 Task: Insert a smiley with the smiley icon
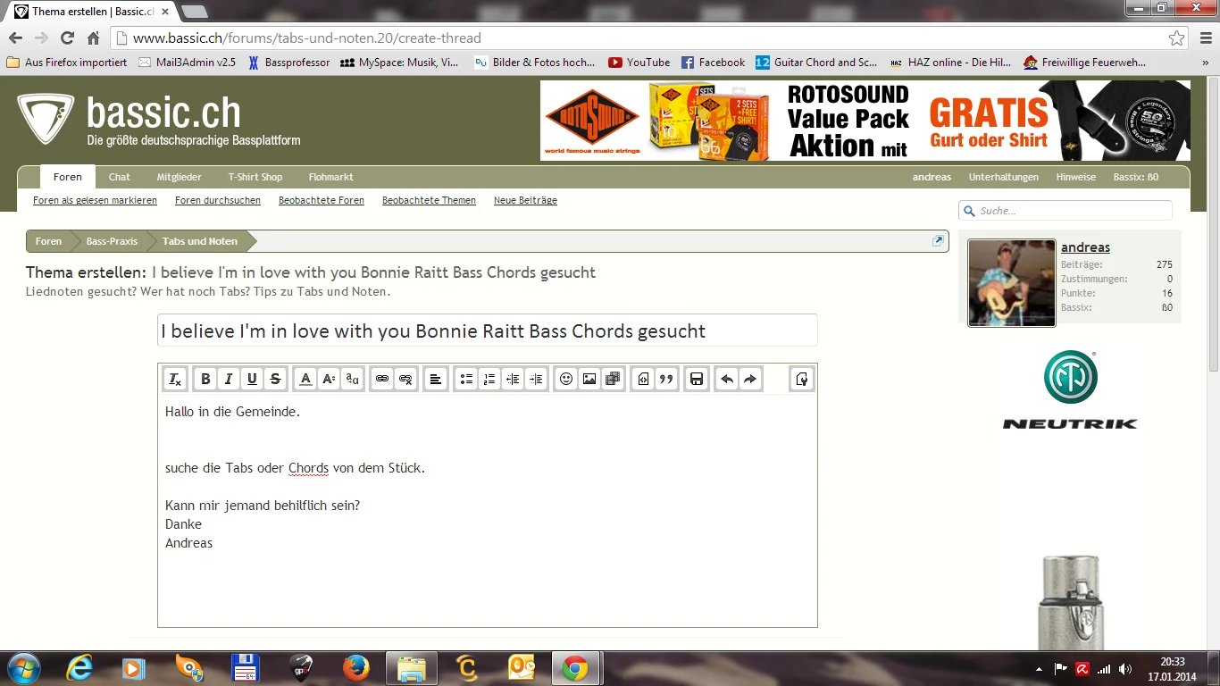tap(566, 379)
